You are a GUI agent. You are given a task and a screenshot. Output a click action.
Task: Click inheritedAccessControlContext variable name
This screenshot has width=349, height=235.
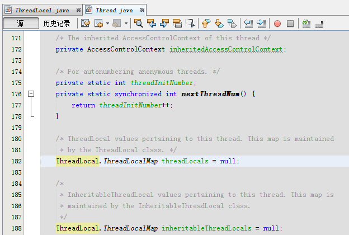(x=226, y=49)
